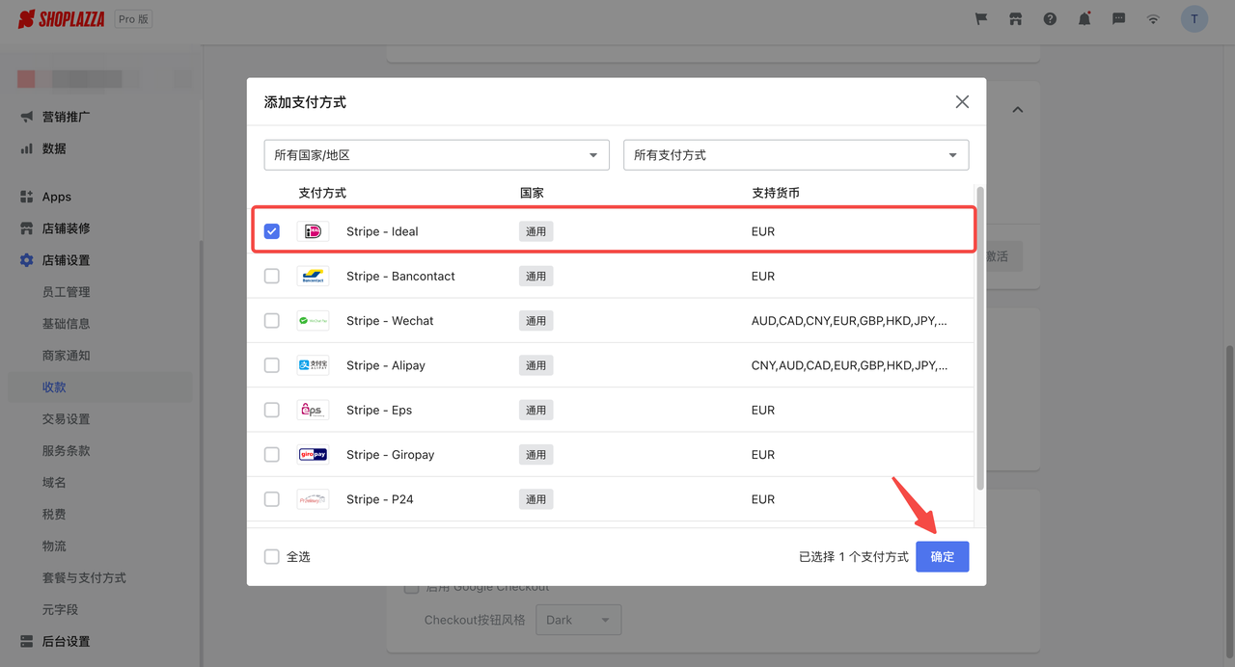Click the WeChat Pay logo
This screenshot has height=667, width=1235.
pyautogui.click(x=313, y=321)
